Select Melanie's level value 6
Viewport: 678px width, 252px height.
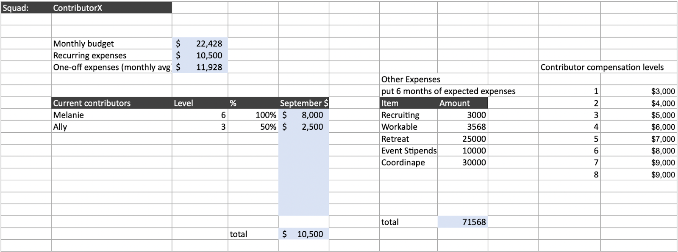coord(200,115)
